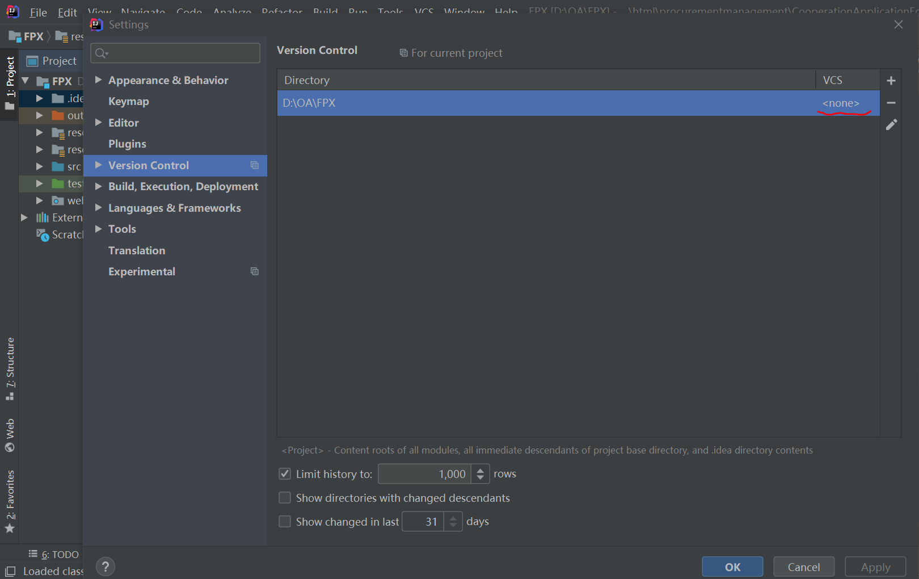Click the .idea folder icon
Viewport: 919px width, 579px height.
click(58, 98)
